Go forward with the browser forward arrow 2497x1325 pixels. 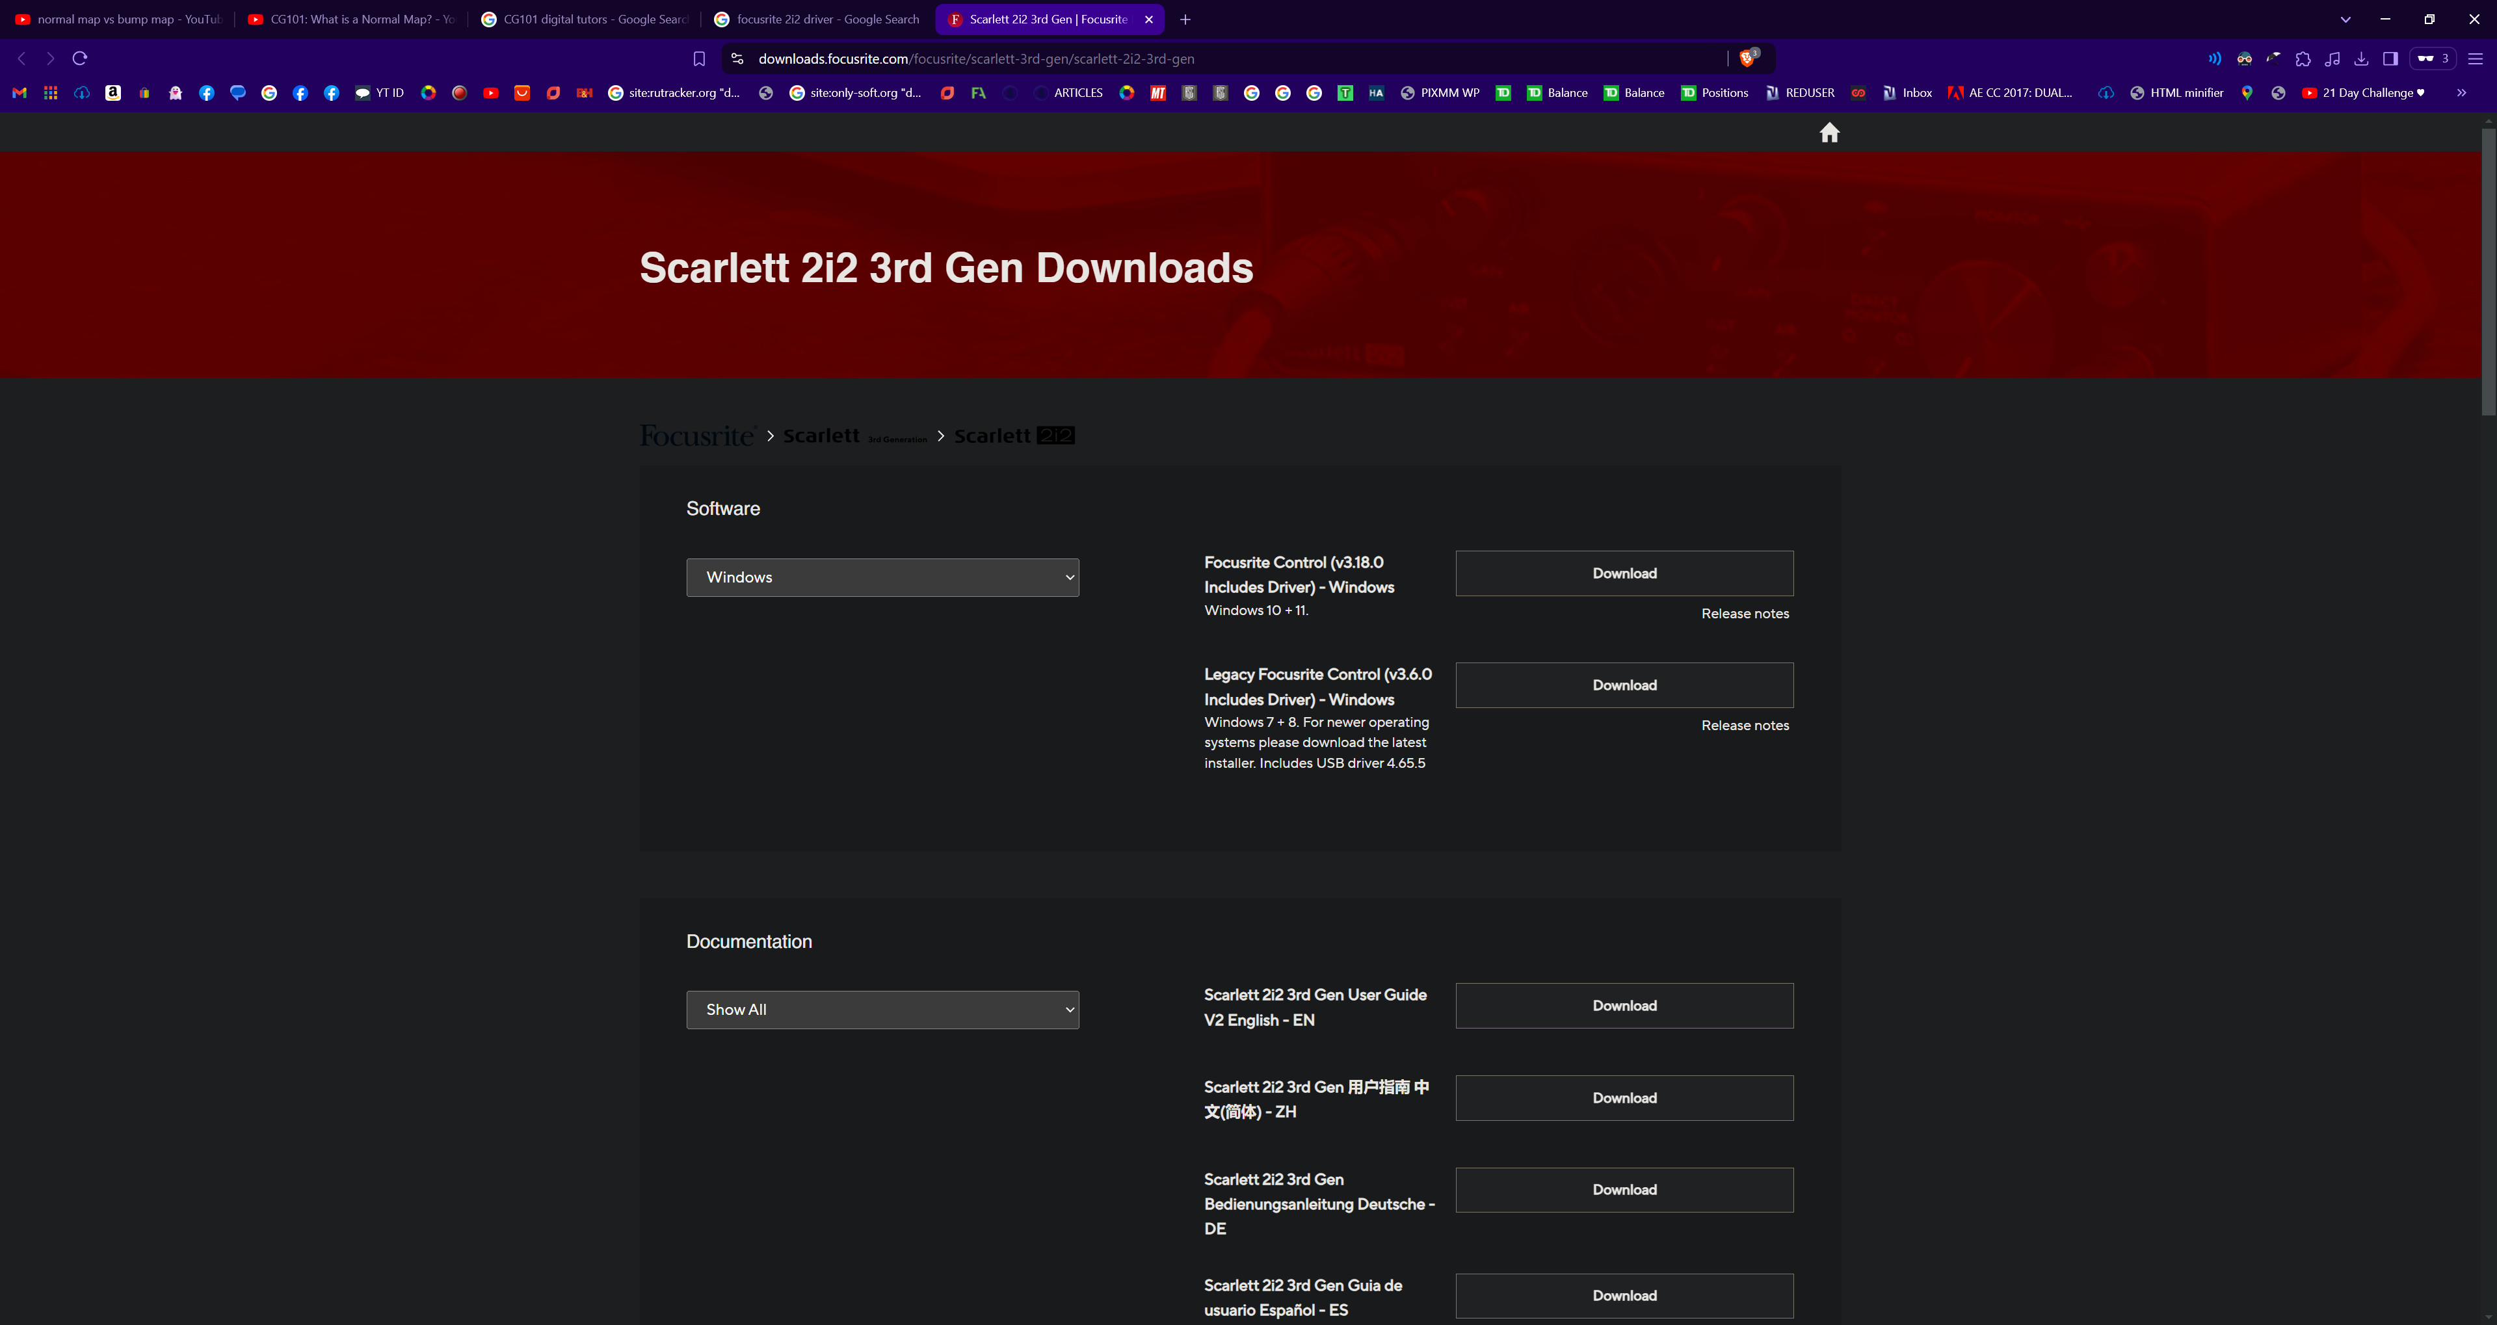tap(51, 58)
